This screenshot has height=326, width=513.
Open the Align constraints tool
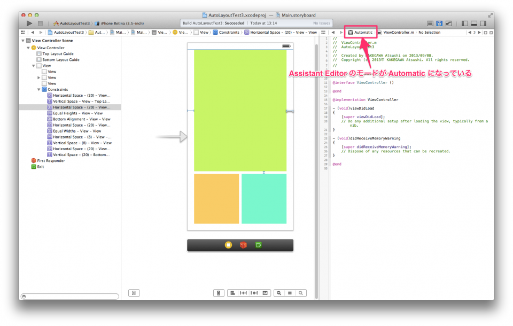pos(234,293)
